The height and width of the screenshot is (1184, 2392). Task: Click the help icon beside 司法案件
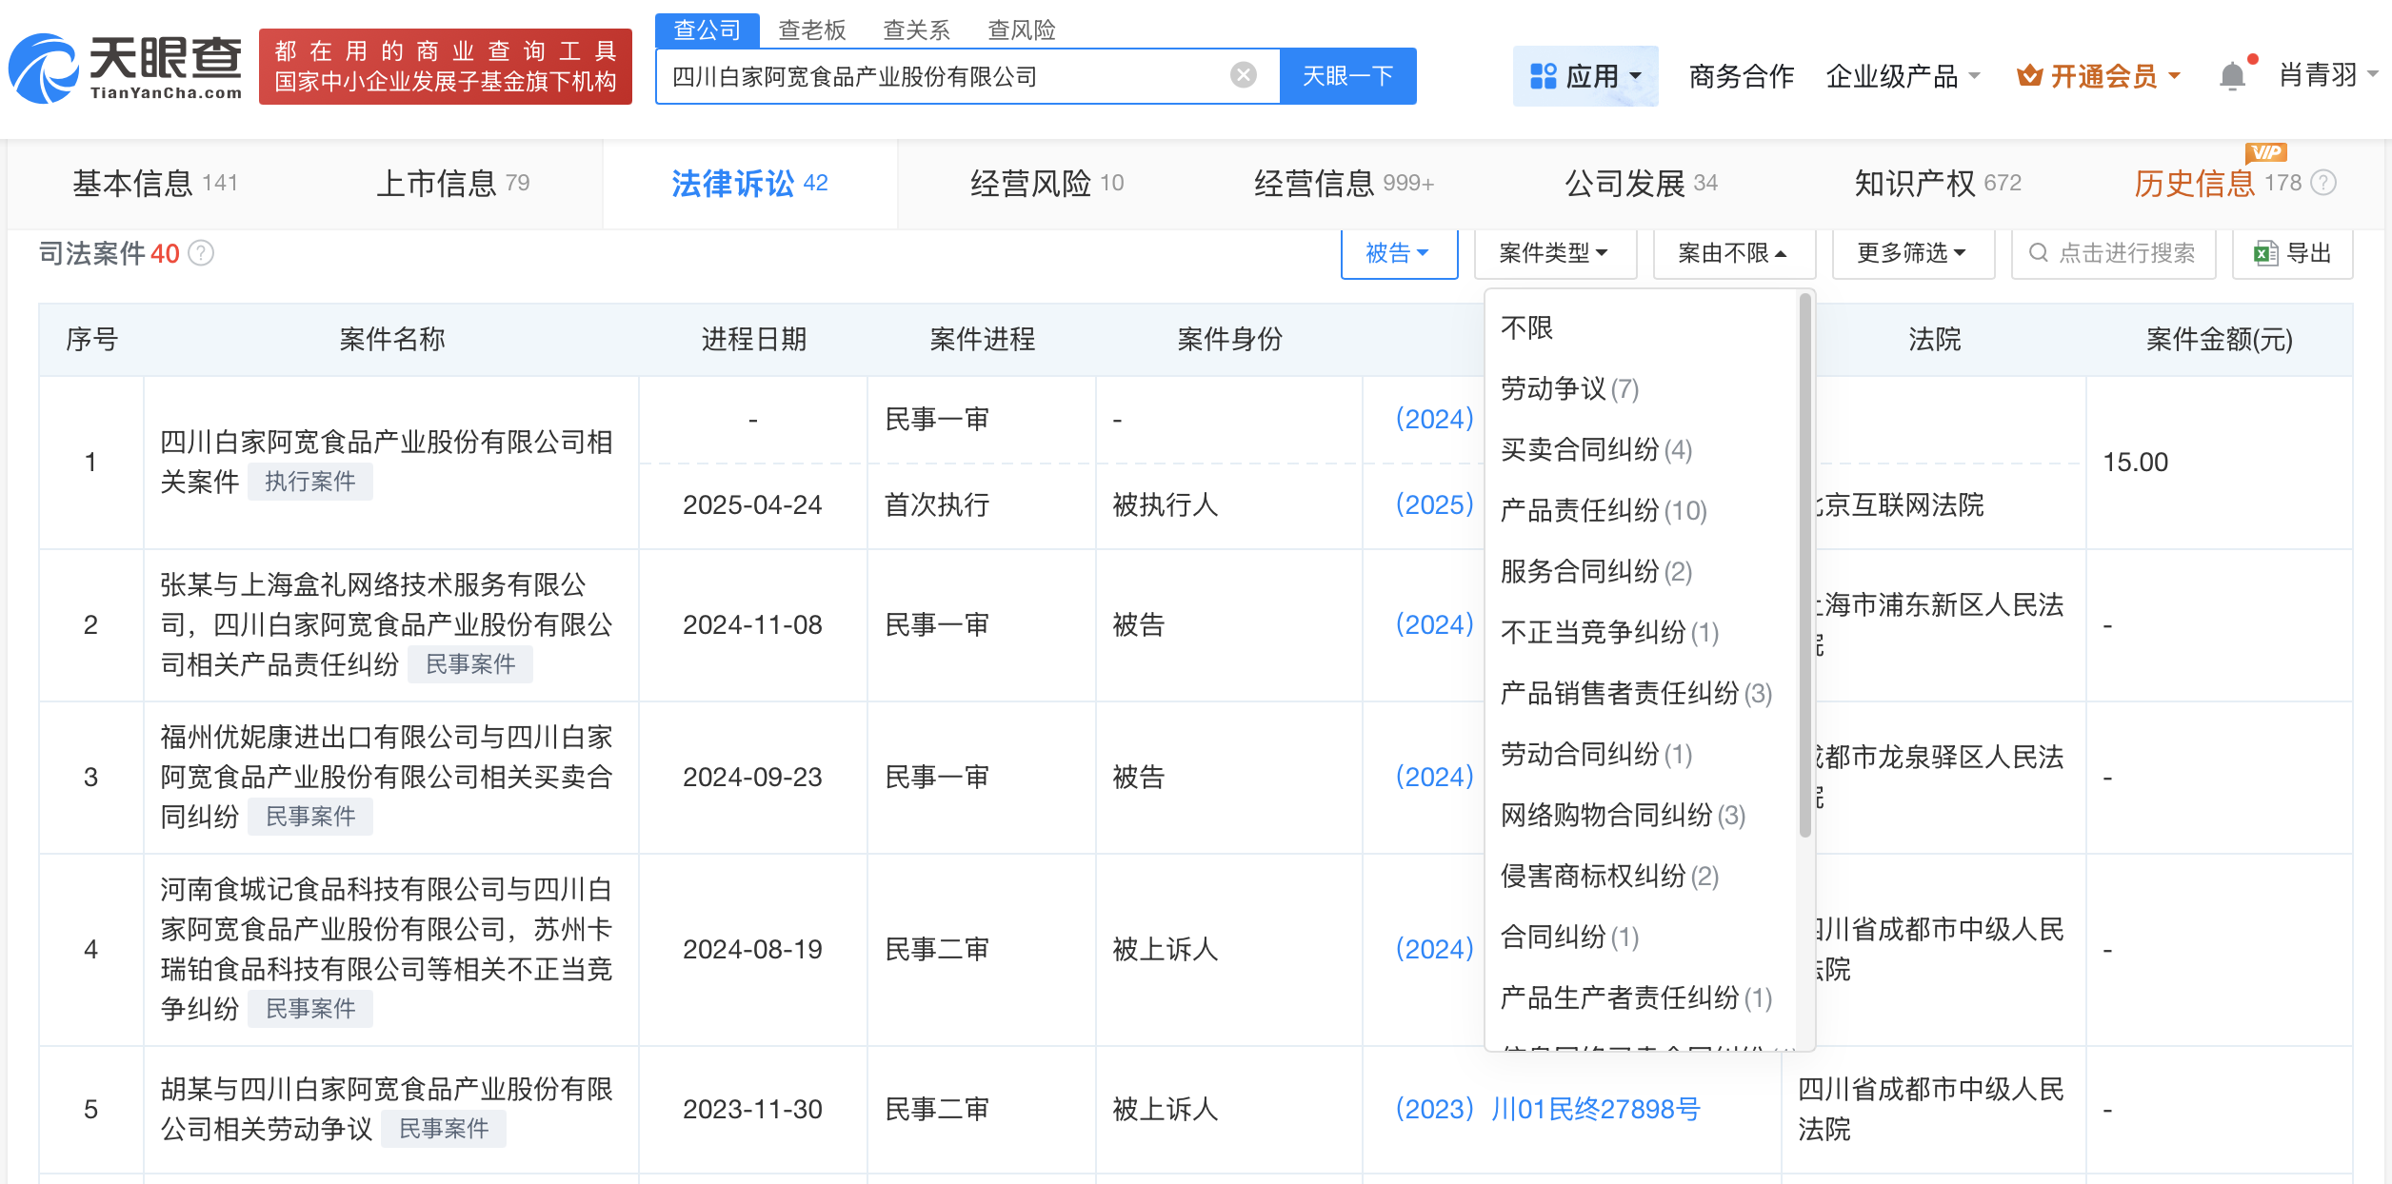(201, 253)
